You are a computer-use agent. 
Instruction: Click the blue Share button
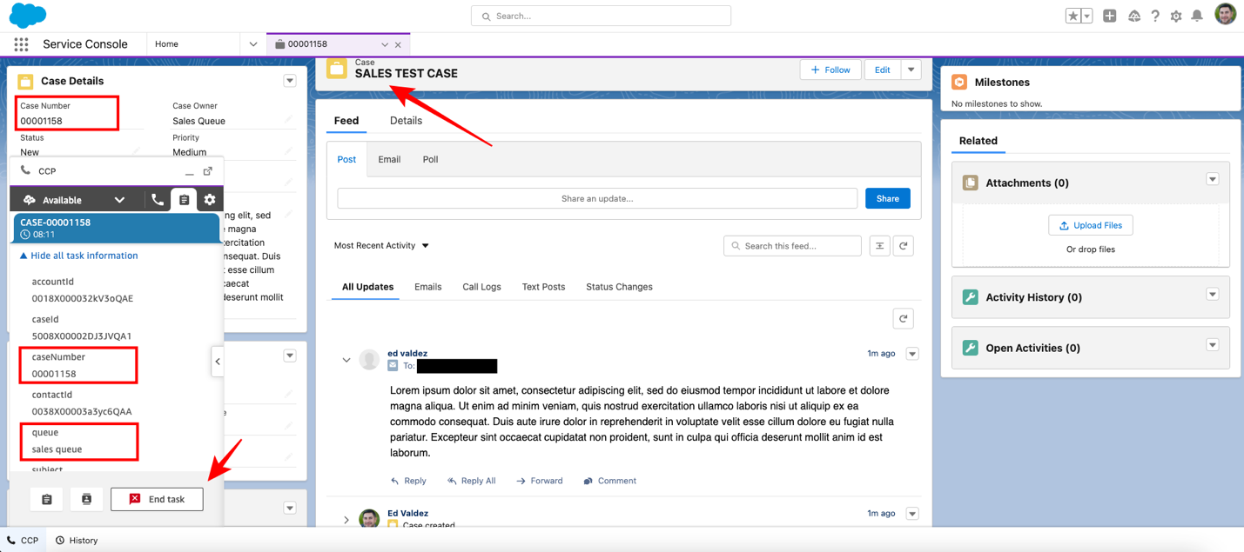click(888, 198)
